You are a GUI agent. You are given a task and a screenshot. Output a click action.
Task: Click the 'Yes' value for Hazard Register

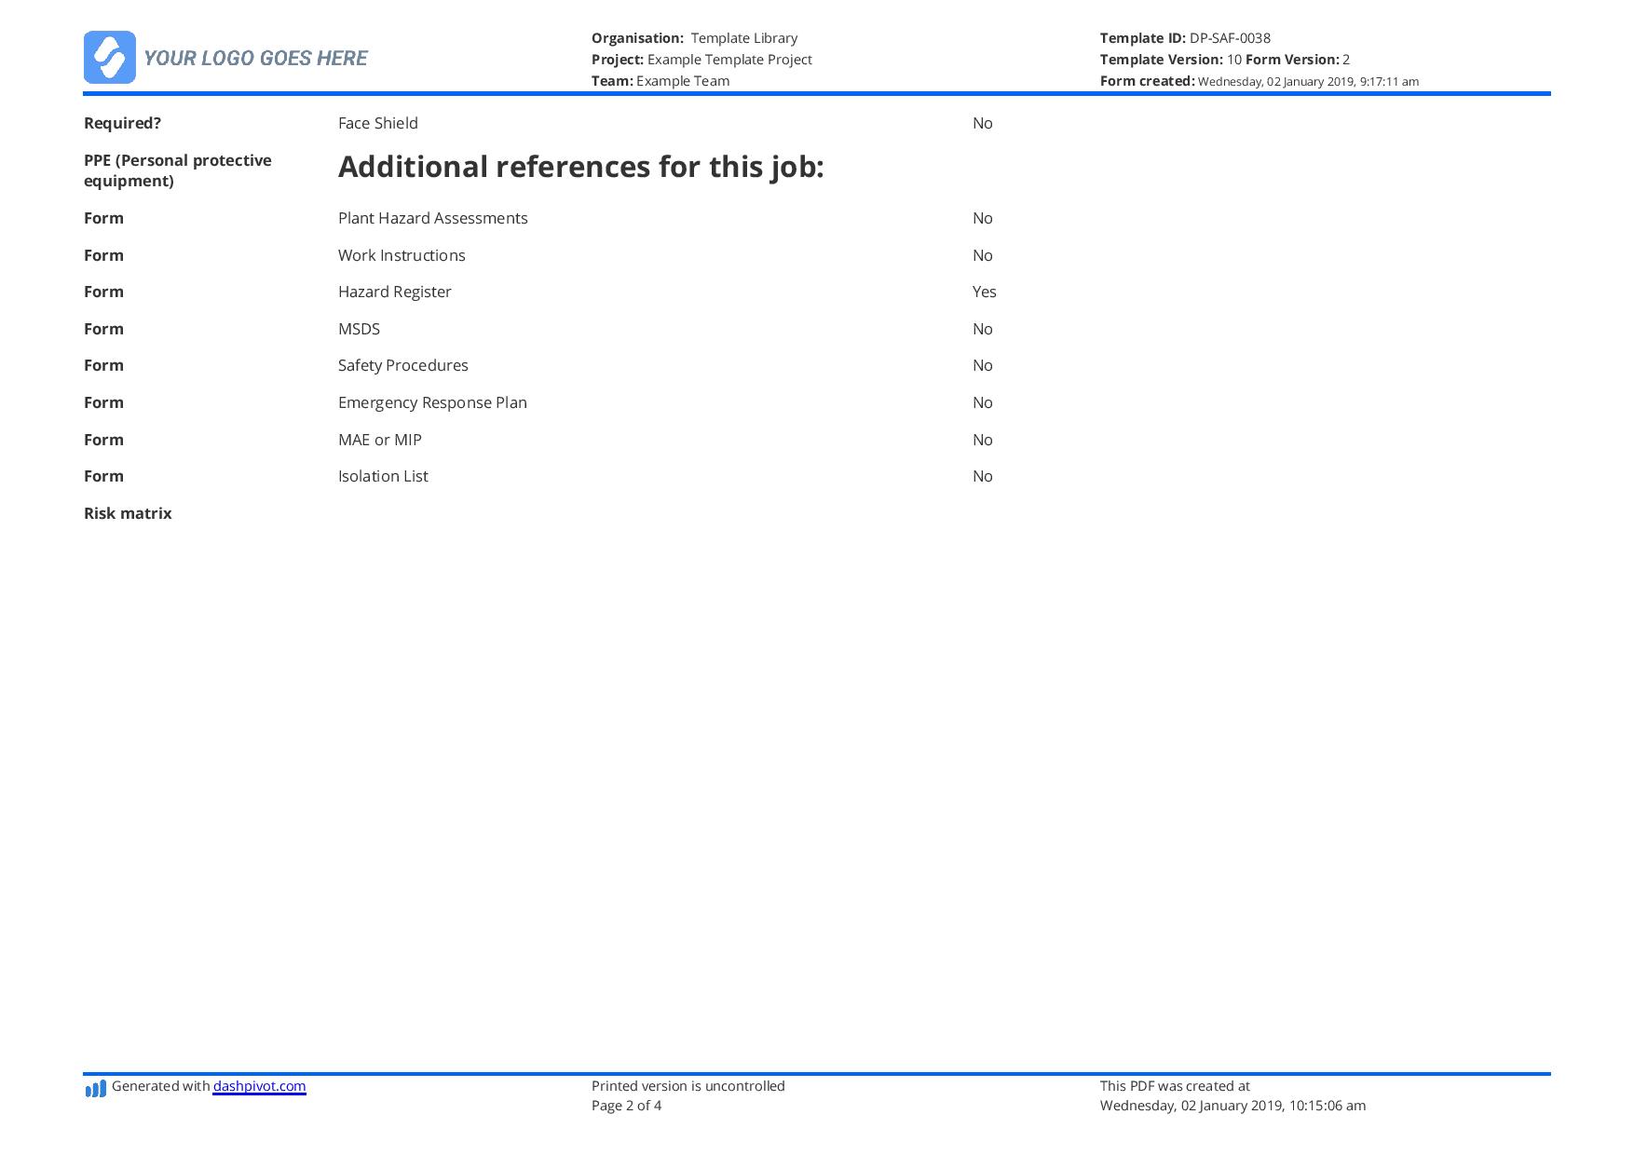985,292
